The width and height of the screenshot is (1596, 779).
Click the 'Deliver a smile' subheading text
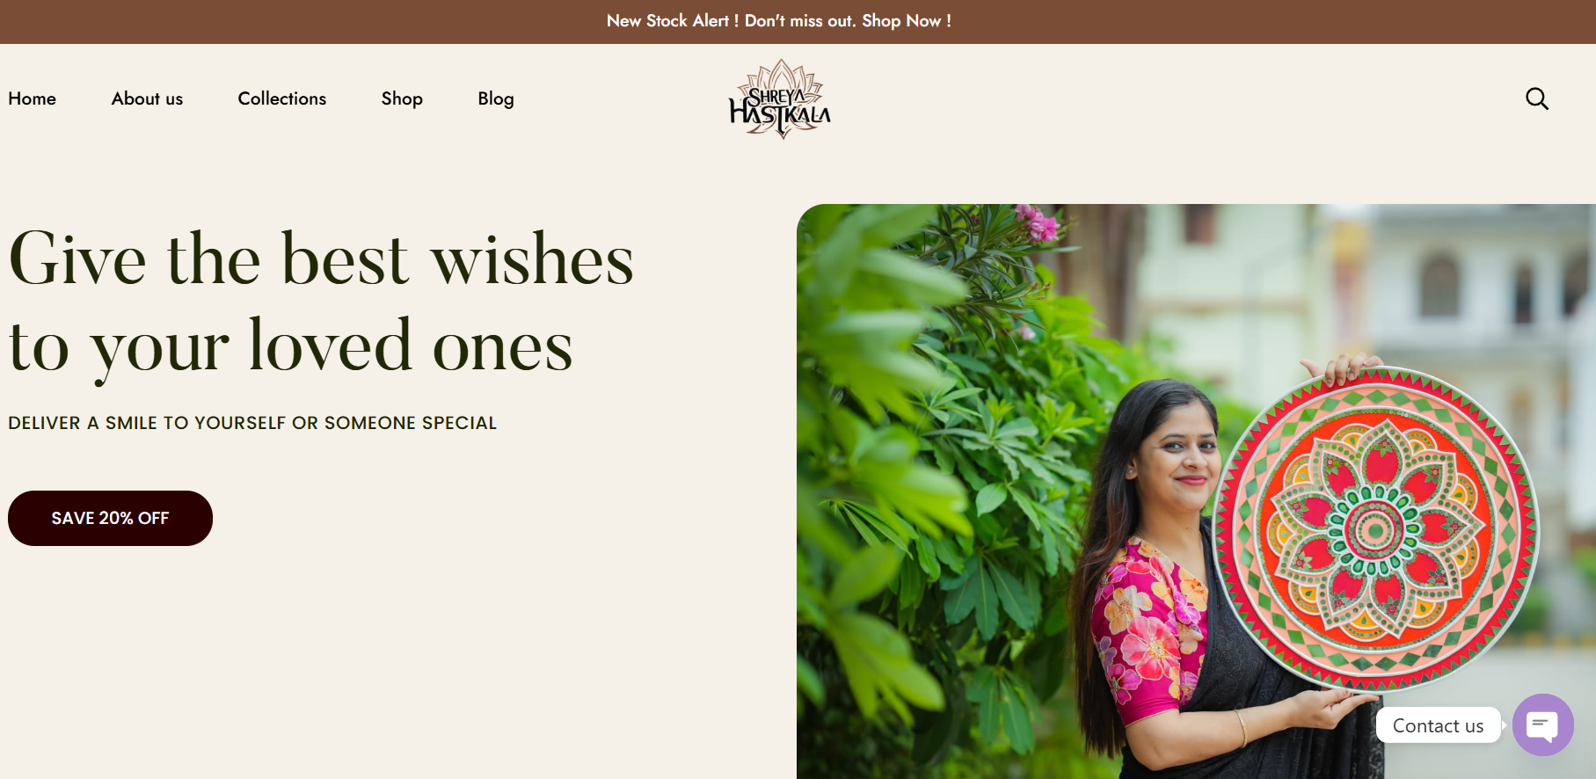click(x=252, y=423)
